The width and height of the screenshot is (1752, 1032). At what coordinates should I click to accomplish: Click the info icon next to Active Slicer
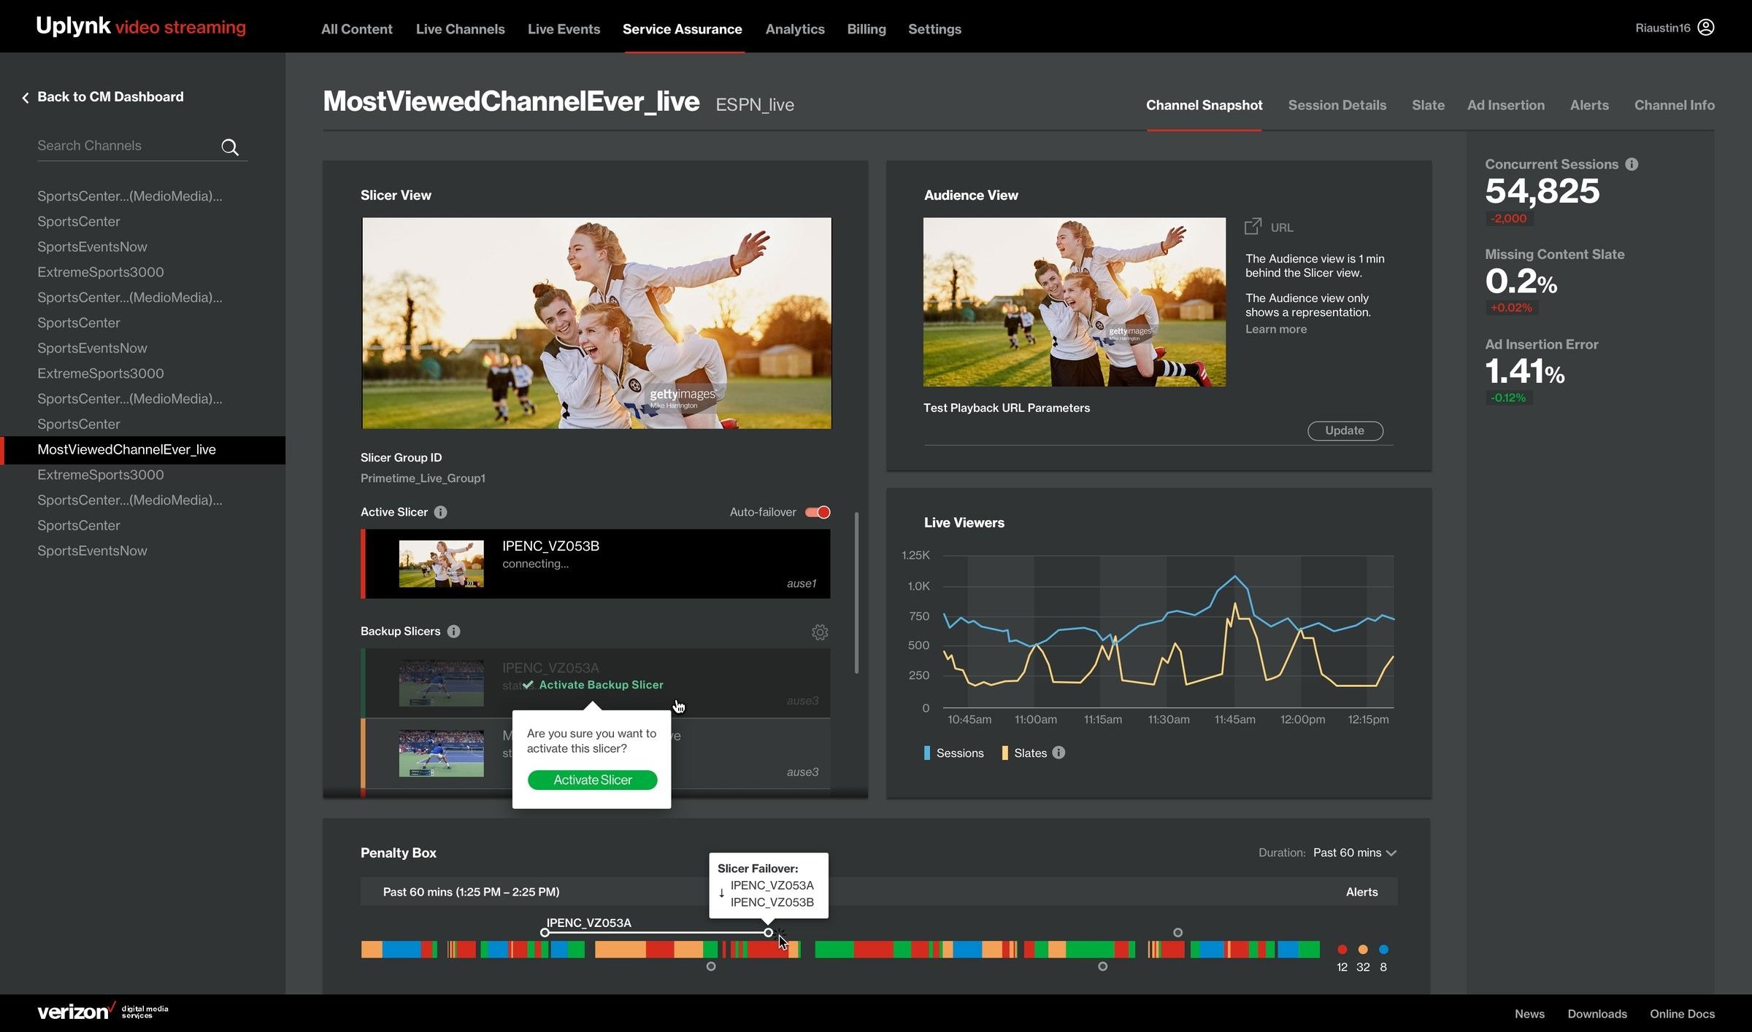(x=440, y=512)
